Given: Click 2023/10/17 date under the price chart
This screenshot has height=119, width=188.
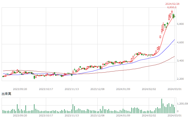Looking at the screenshot, I should point(46,89).
